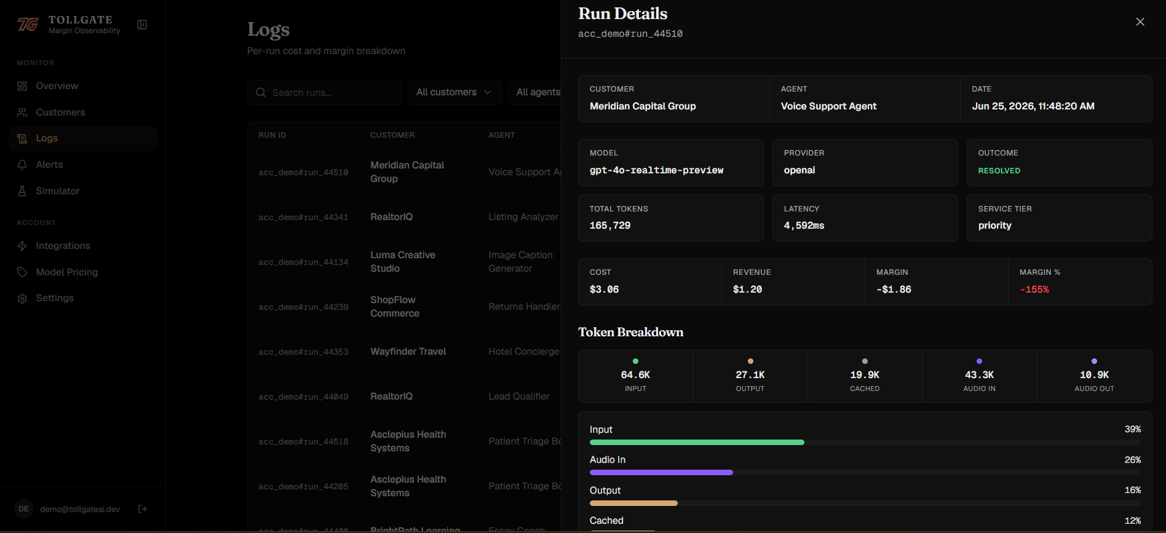Select run acc_demo#run_44239 row ID
The width and height of the screenshot is (1166, 533).
[303, 307]
